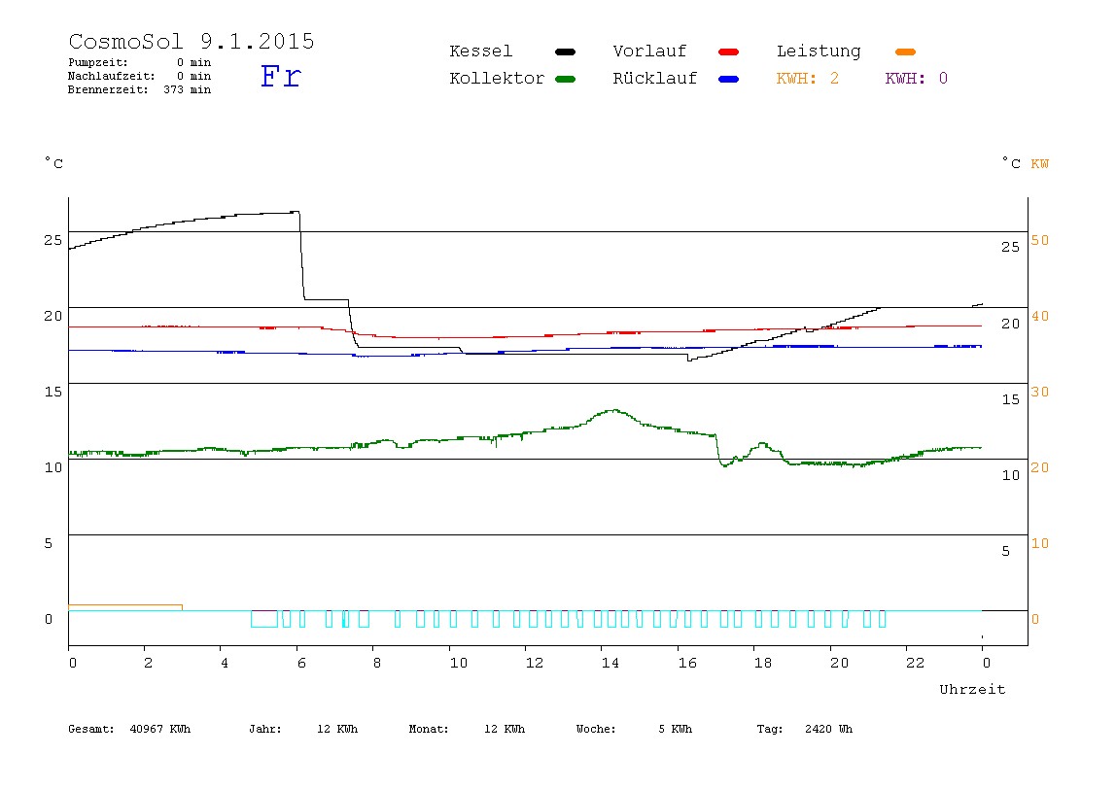The height and width of the screenshot is (789, 1116).
Task: Click the orange "KW" axis unit label
Action: click(1040, 164)
